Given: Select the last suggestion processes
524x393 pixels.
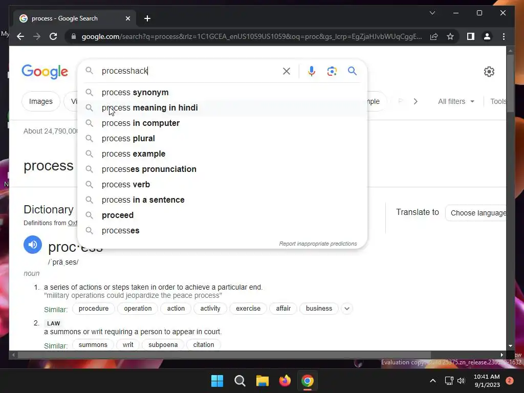Looking at the screenshot, I should point(222,231).
